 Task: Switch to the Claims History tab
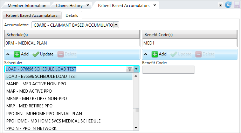(x=69, y=6)
